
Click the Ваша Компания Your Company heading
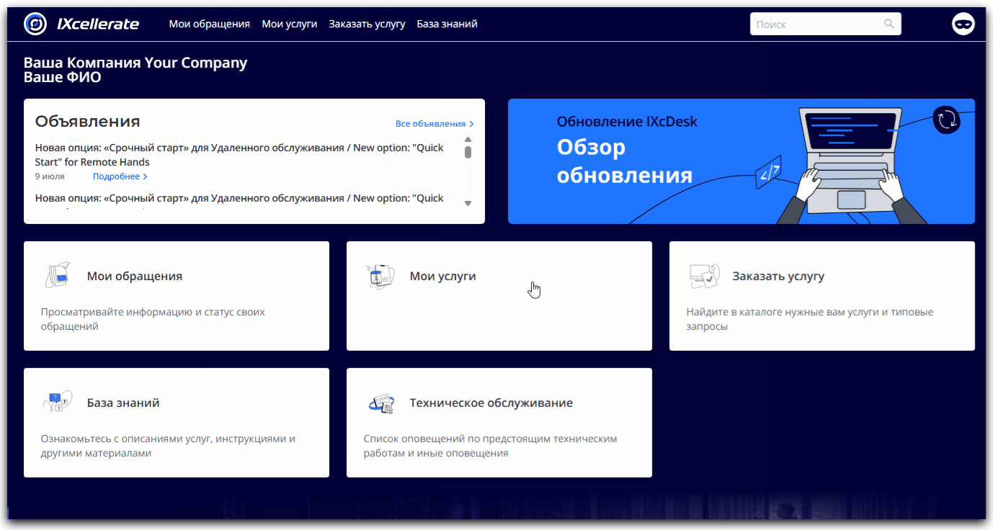pyautogui.click(x=135, y=63)
